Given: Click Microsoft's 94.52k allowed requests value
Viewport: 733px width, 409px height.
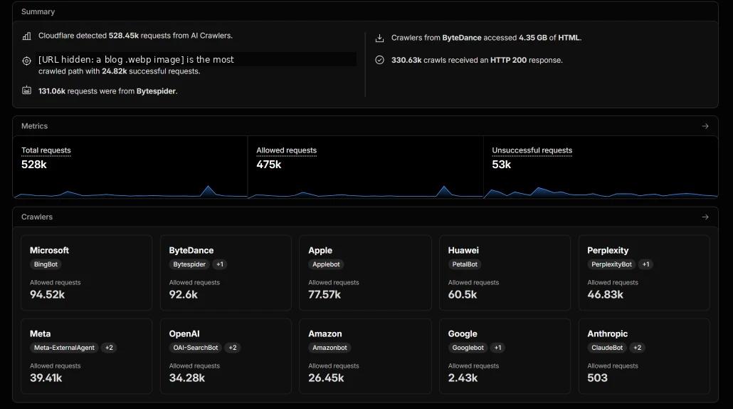Looking at the screenshot, I should pos(47,295).
